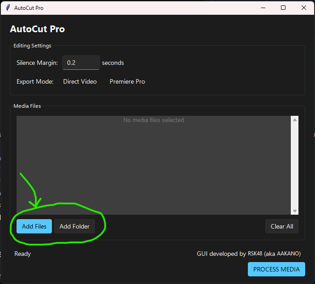The width and height of the screenshot is (315, 284).
Task: Maximize the AutoCut Pro window
Action: [x=283, y=8]
